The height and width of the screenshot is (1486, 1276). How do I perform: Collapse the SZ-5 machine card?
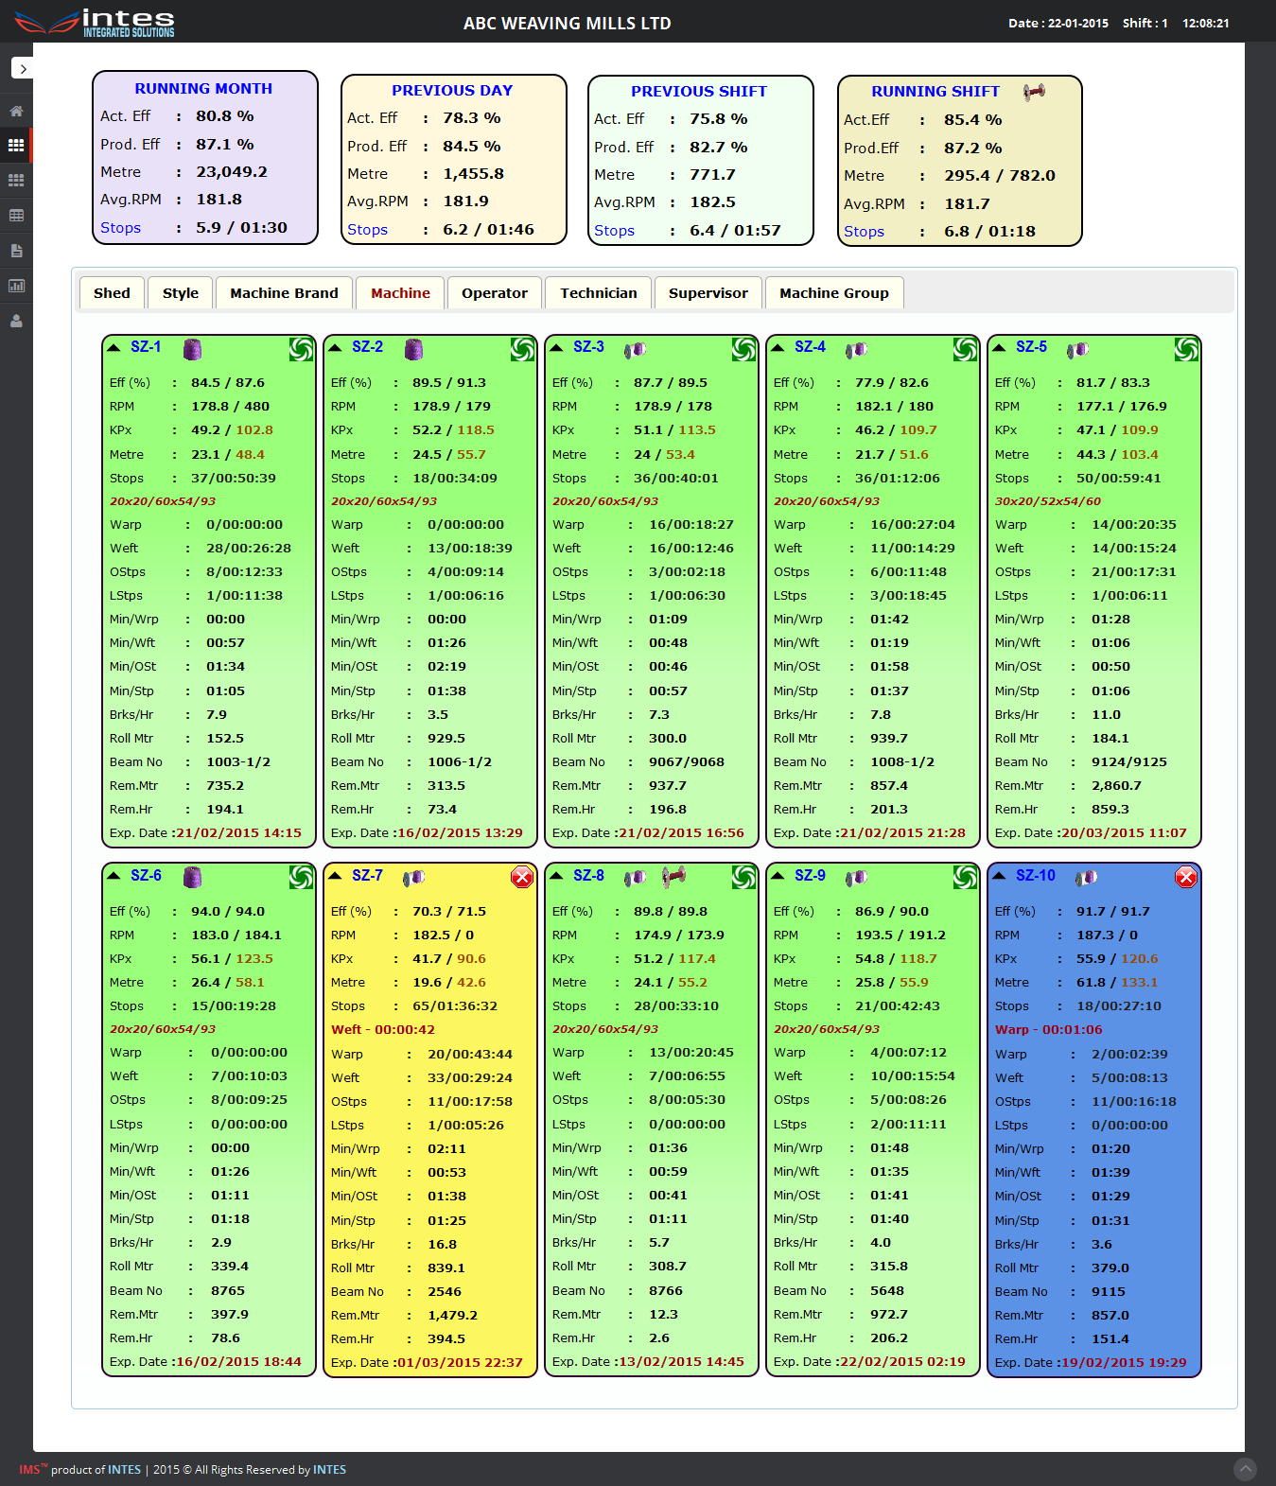[999, 347]
